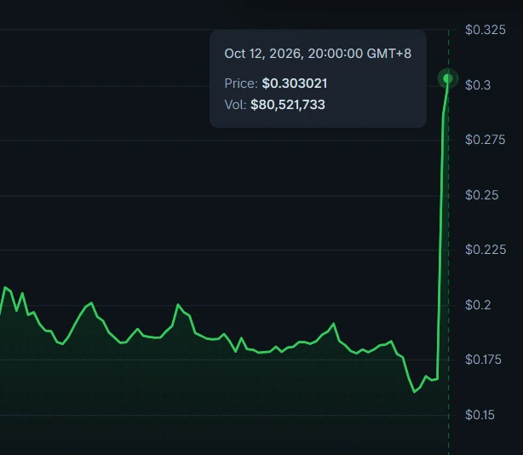Click the $0.175 axis label
The image size is (523, 455).
pyautogui.click(x=483, y=360)
